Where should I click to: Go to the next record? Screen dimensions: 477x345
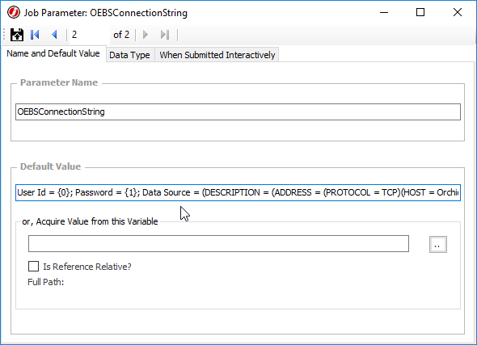point(145,35)
